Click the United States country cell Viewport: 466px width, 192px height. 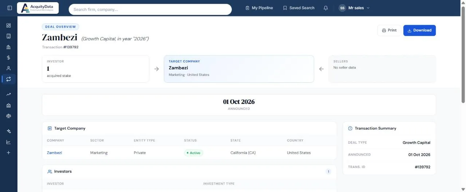coord(299,153)
